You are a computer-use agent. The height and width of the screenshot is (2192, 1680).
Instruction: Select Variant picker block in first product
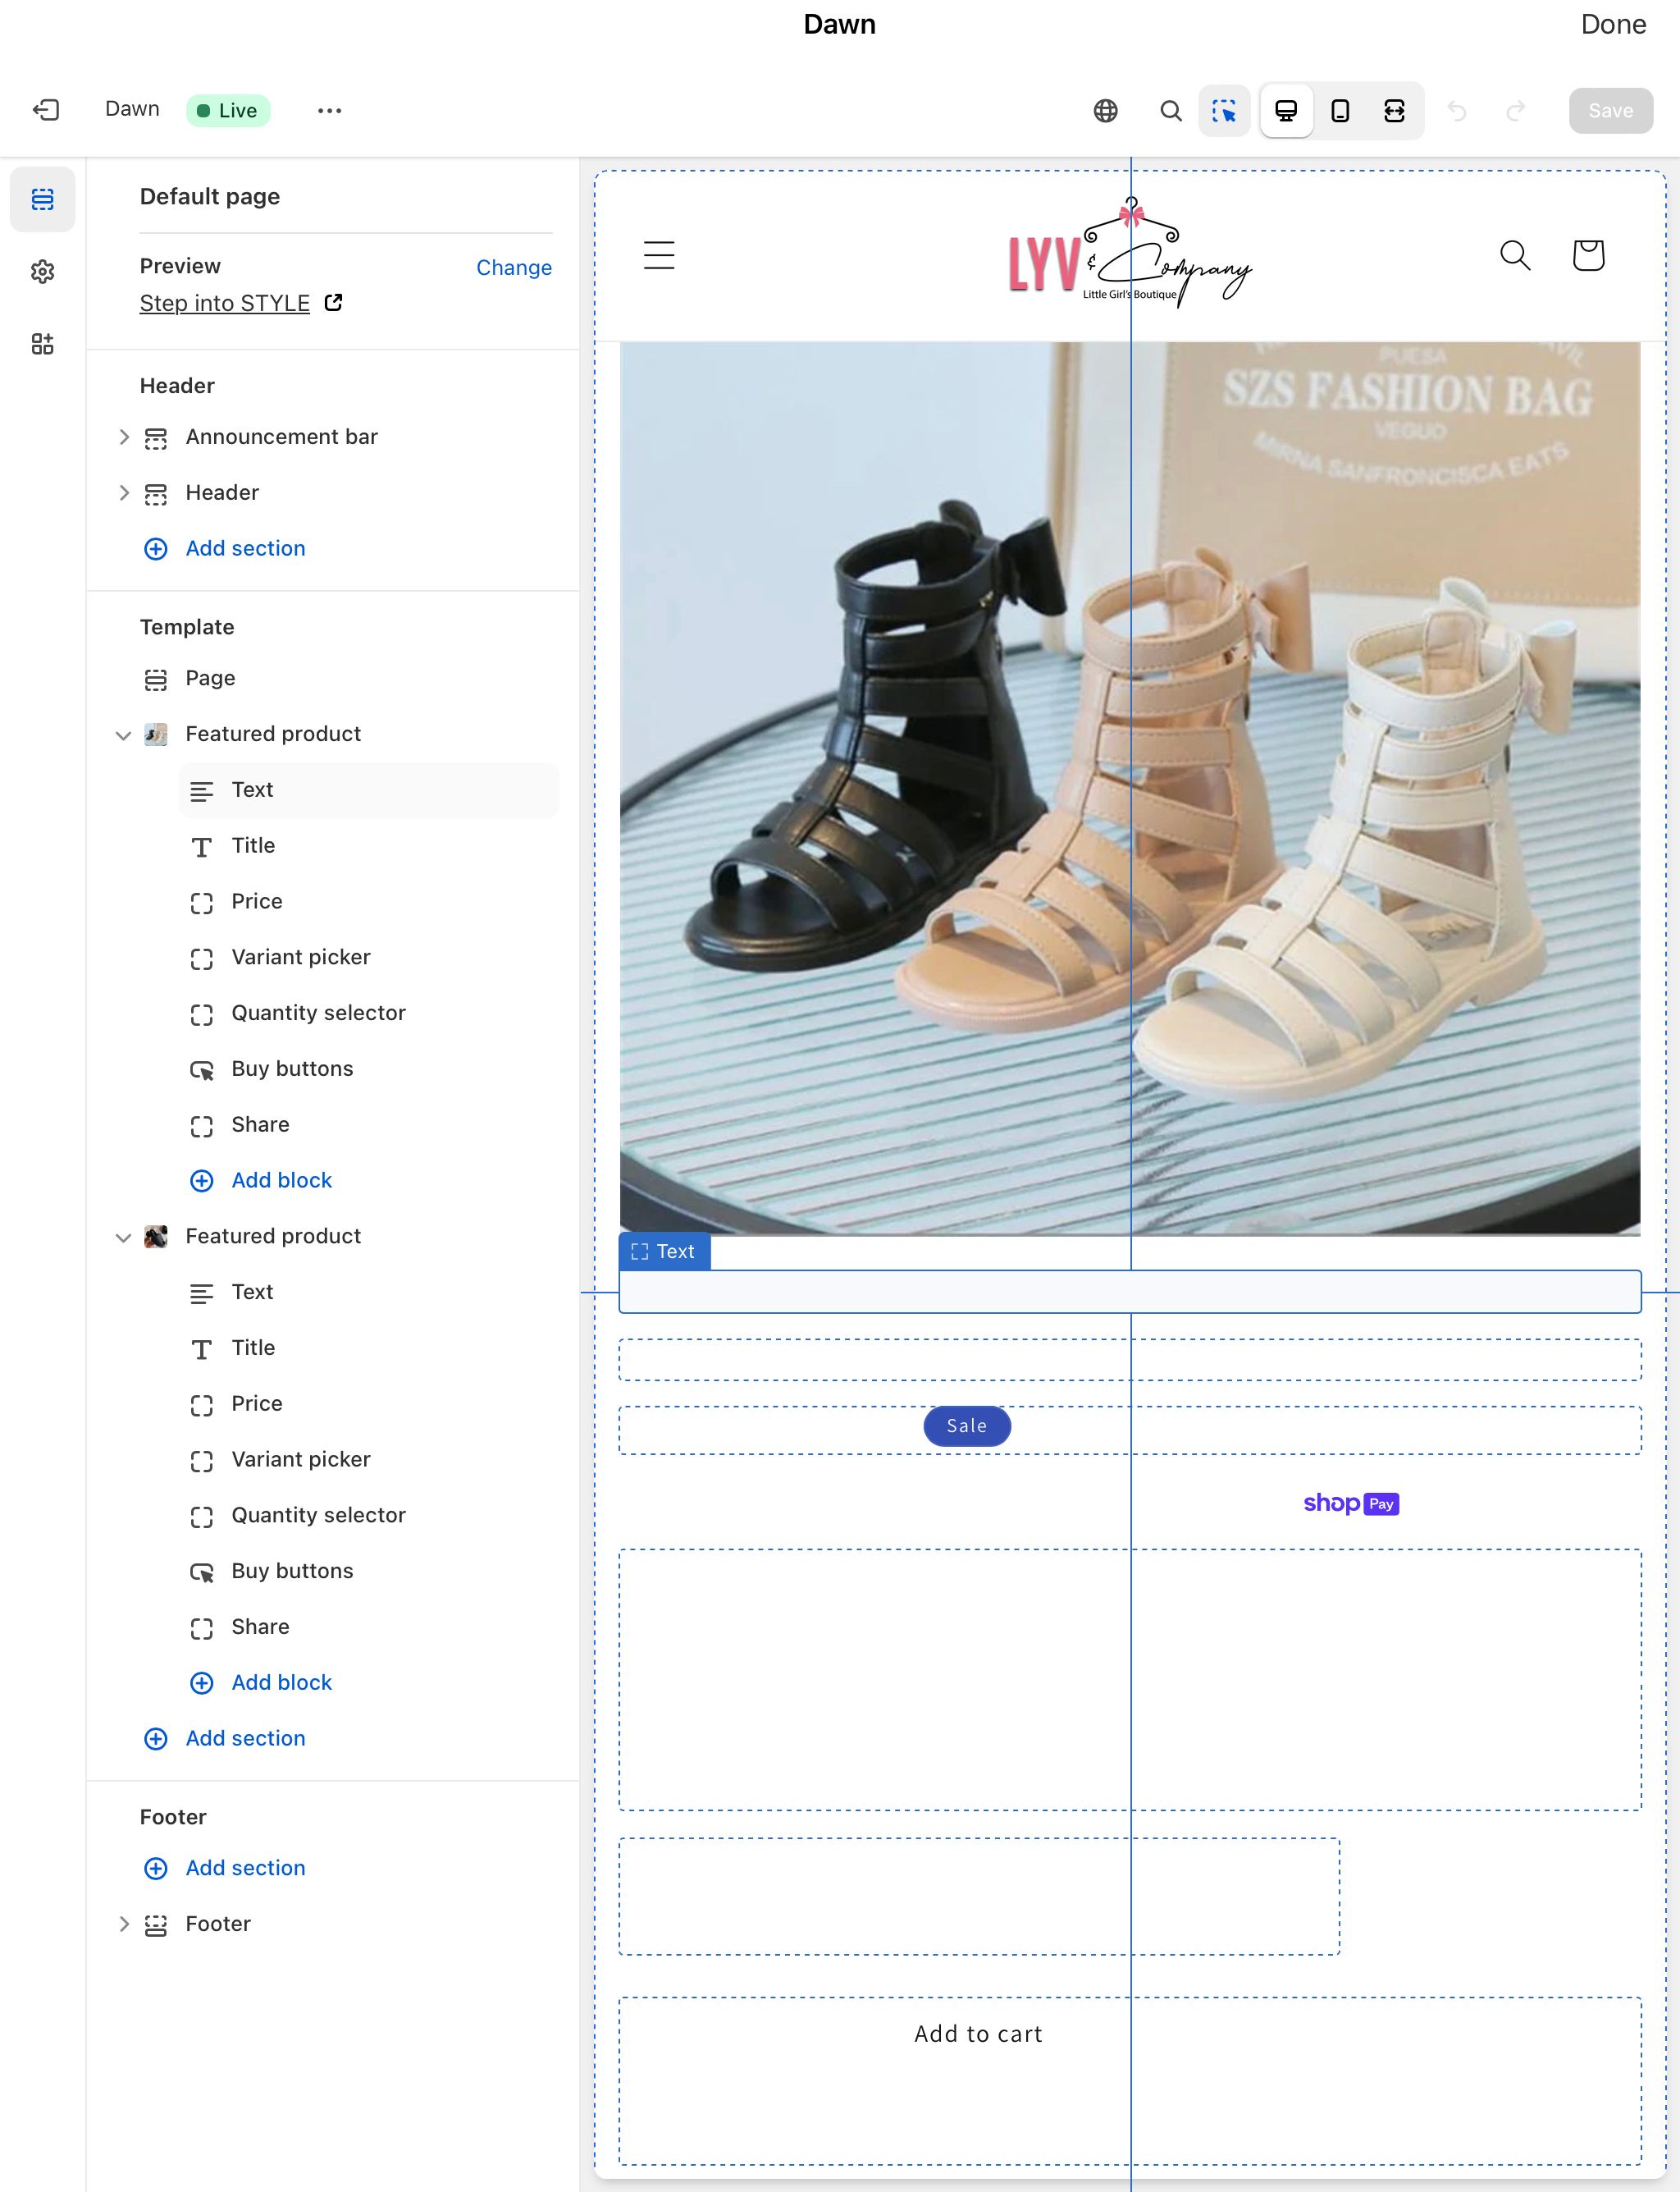coord(300,958)
